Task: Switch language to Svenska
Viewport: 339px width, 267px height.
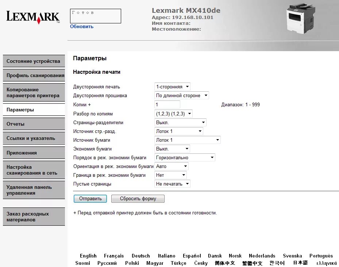Action: pyautogui.click(x=292, y=256)
